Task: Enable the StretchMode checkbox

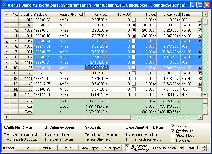Action: [x=173, y=136]
